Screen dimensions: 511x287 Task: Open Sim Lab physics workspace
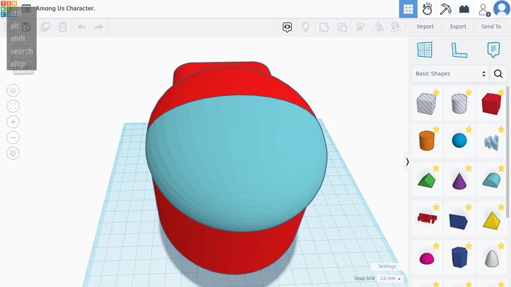pyautogui.click(x=427, y=9)
